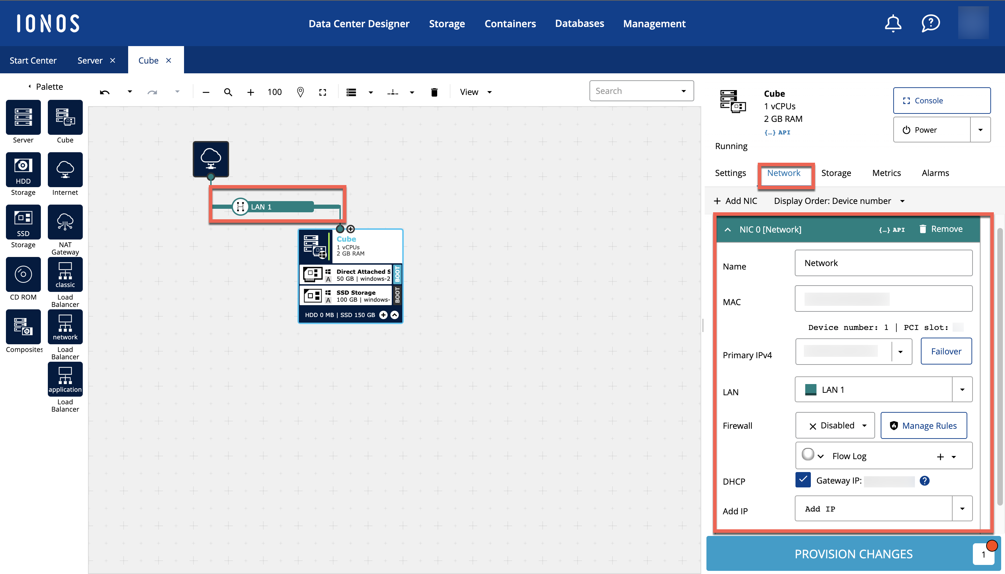Switch to the Storage tab

pyautogui.click(x=836, y=173)
